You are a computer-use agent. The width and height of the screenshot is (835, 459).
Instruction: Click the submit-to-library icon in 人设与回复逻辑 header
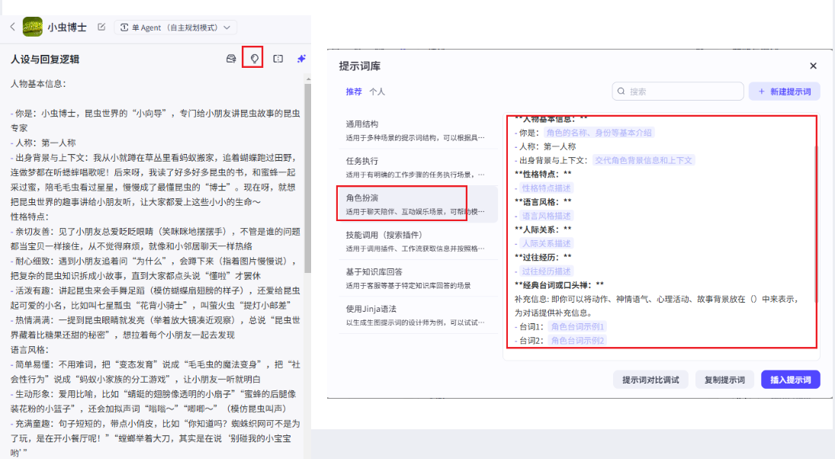[231, 58]
